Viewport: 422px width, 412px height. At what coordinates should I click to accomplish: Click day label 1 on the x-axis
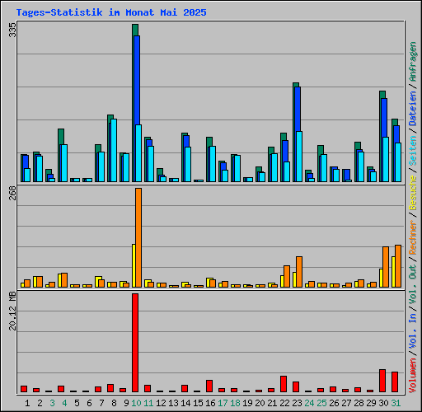(x=27, y=403)
